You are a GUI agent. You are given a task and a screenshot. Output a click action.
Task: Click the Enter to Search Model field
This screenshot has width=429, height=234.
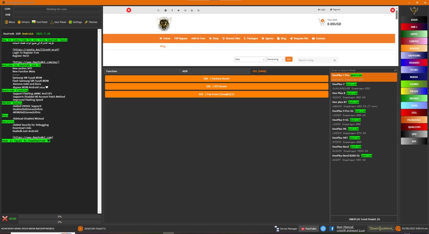pos(362,70)
